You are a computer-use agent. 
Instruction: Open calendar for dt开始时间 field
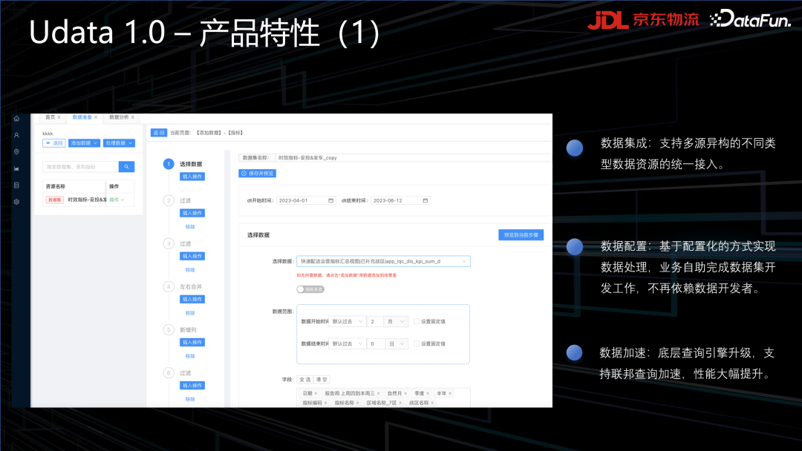point(331,201)
